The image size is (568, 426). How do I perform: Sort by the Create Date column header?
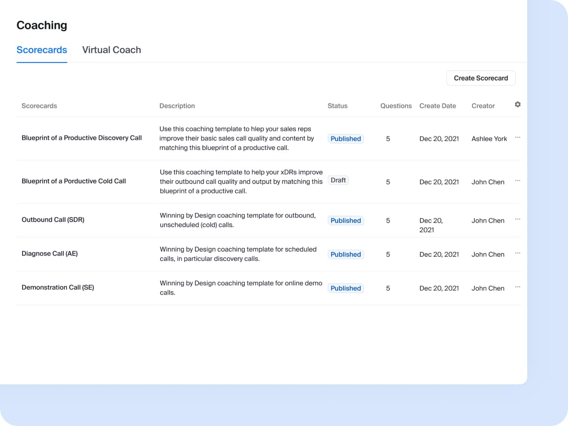click(x=438, y=106)
